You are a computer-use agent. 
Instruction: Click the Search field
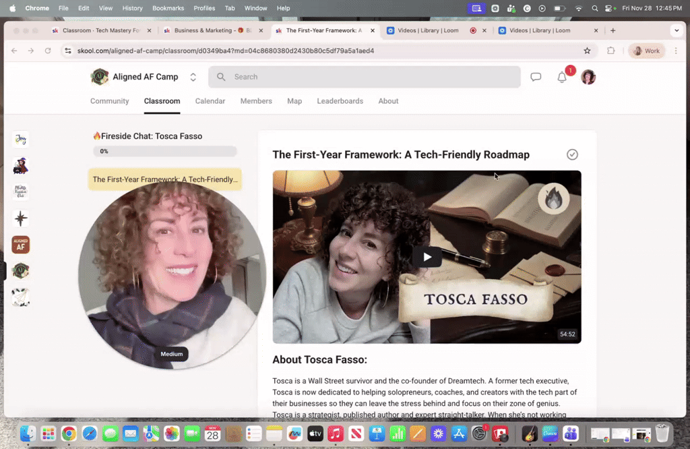coord(365,77)
